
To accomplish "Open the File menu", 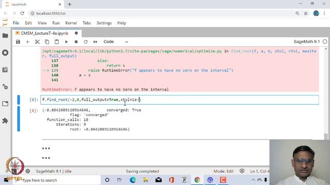I will pyautogui.click(x=16, y=23).
